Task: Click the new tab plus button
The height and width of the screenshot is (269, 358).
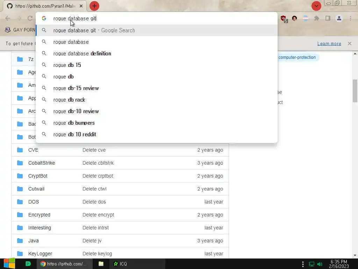Action: [94, 6]
